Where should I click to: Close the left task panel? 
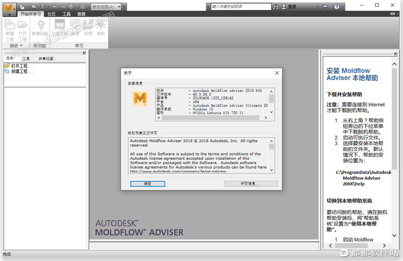click(x=84, y=53)
